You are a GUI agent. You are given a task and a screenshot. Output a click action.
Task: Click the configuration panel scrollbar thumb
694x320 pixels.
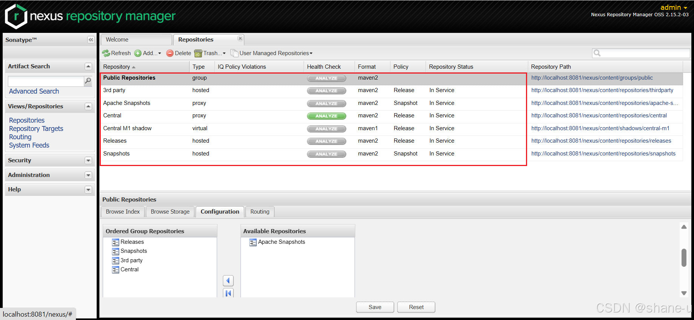[684, 258]
